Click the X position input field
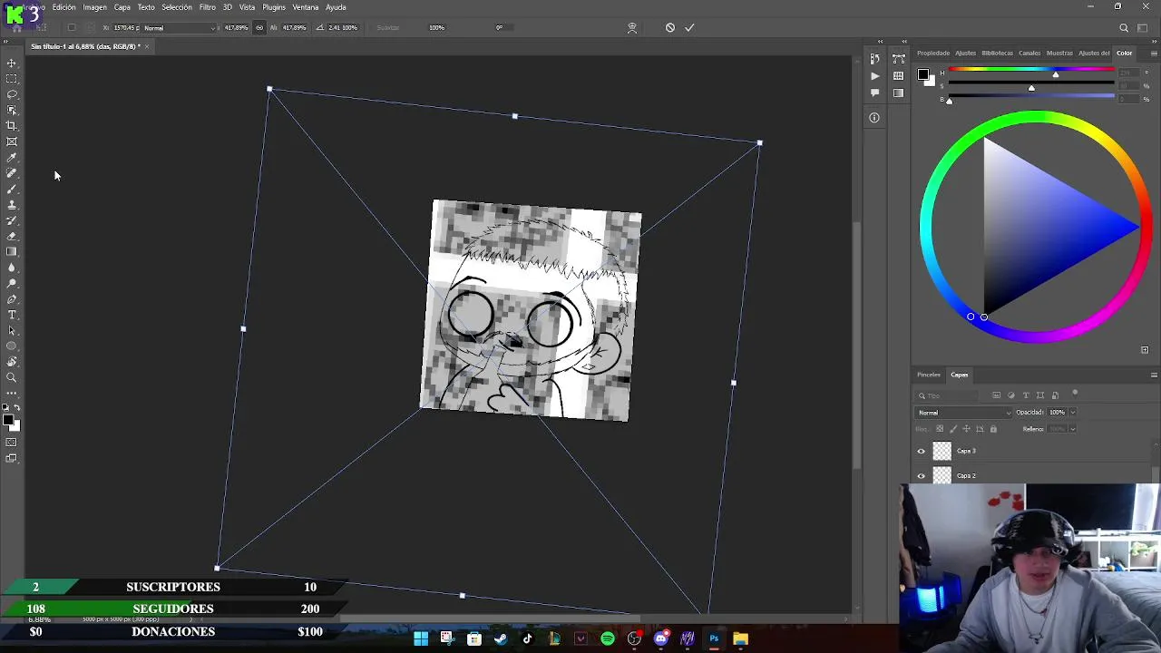Screen dimensions: 1161x653 point(126,28)
